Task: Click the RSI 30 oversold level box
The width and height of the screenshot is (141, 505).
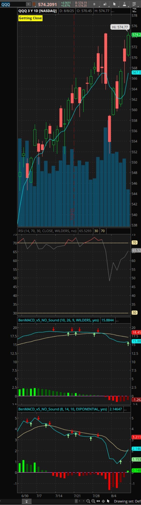Action: (96, 231)
